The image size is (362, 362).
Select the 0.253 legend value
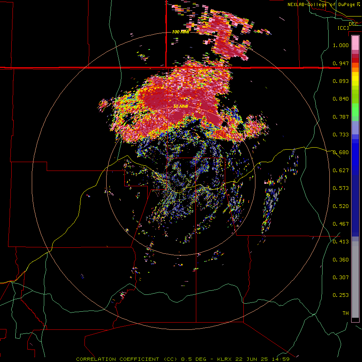coord(341,295)
